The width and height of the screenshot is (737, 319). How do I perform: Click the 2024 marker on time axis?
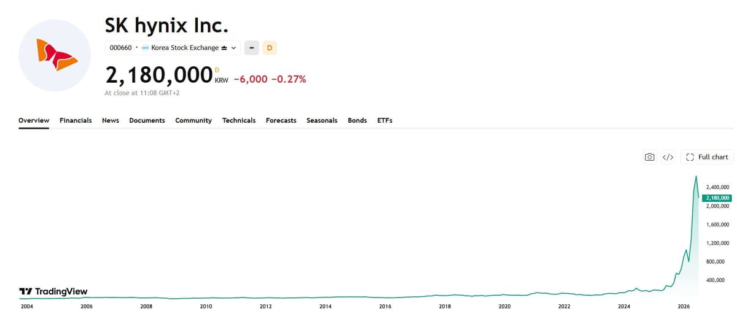point(624,306)
